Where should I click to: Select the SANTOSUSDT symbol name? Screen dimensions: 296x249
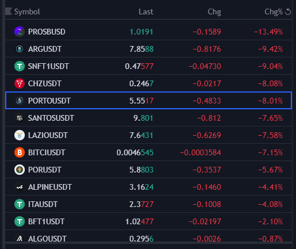51,118
